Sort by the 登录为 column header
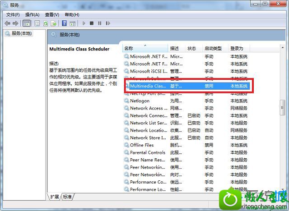 pyautogui.click(x=239, y=48)
